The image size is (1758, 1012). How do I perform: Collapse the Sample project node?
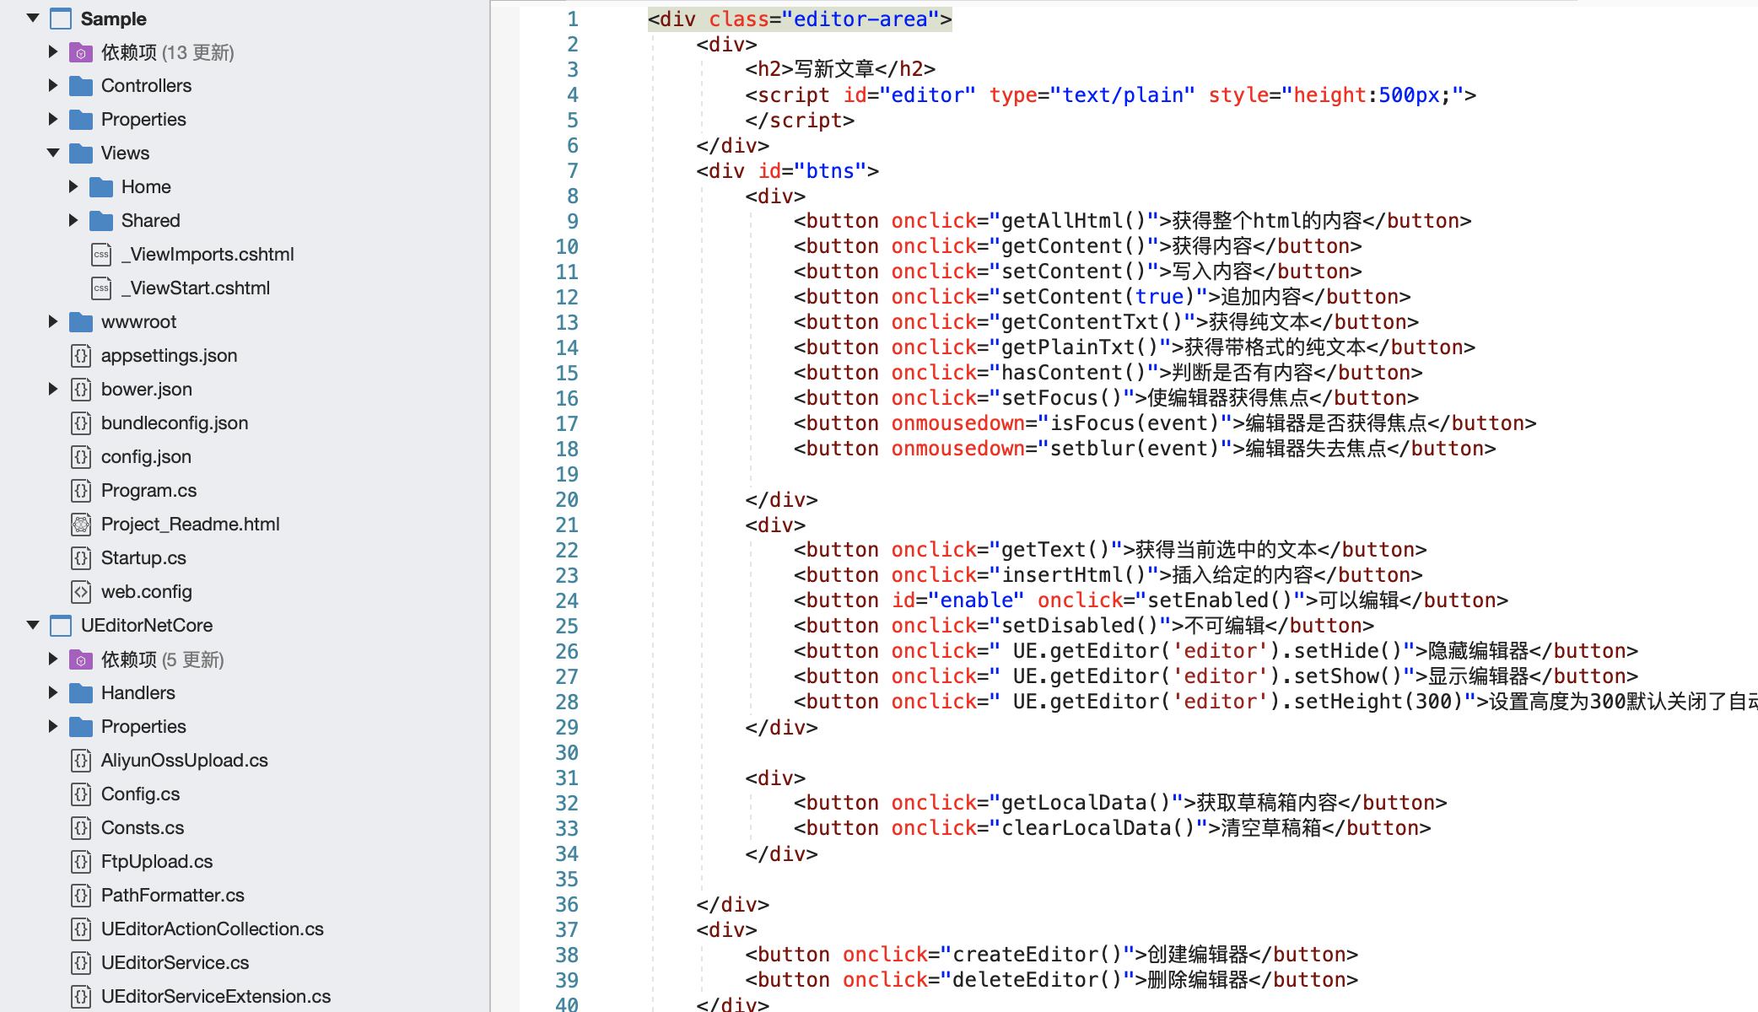[x=33, y=18]
